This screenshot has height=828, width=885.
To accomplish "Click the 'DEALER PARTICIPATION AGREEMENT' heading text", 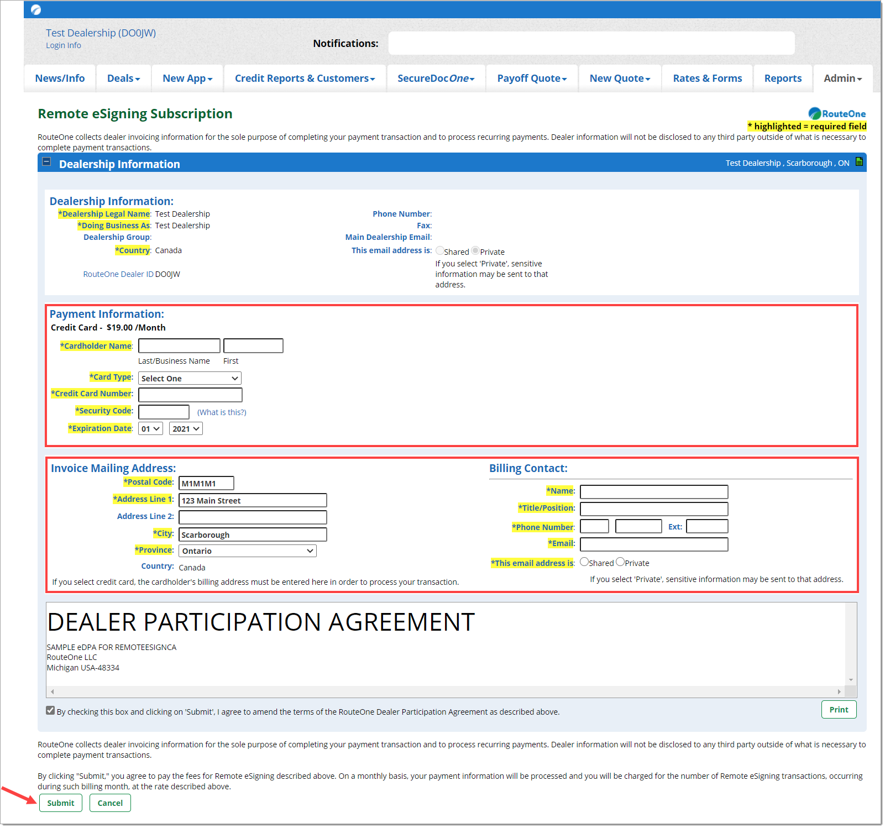I will [x=261, y=622].
